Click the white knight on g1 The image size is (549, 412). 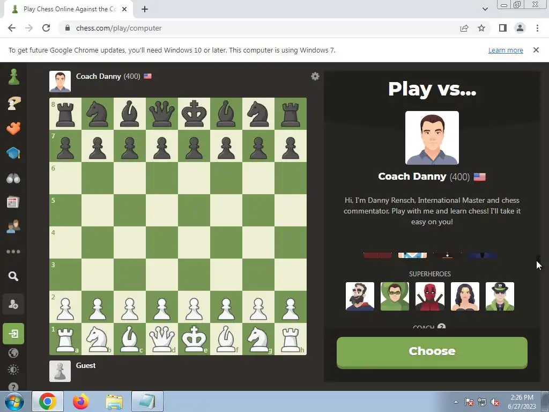click(258, 339)
